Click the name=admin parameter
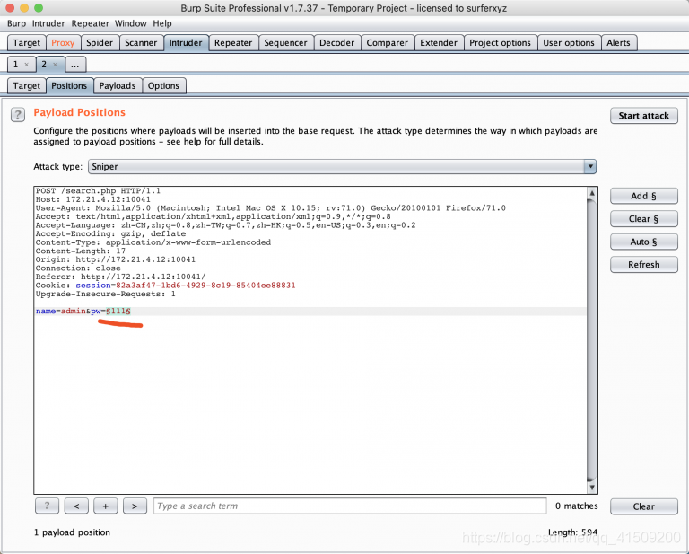The height and width of the screenshot is (554, 689). click(x=61, y=312)
